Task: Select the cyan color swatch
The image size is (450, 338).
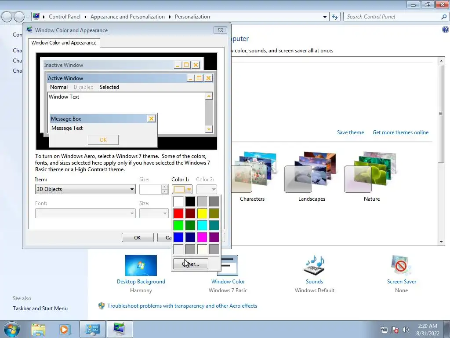Action: coord(202,225)
